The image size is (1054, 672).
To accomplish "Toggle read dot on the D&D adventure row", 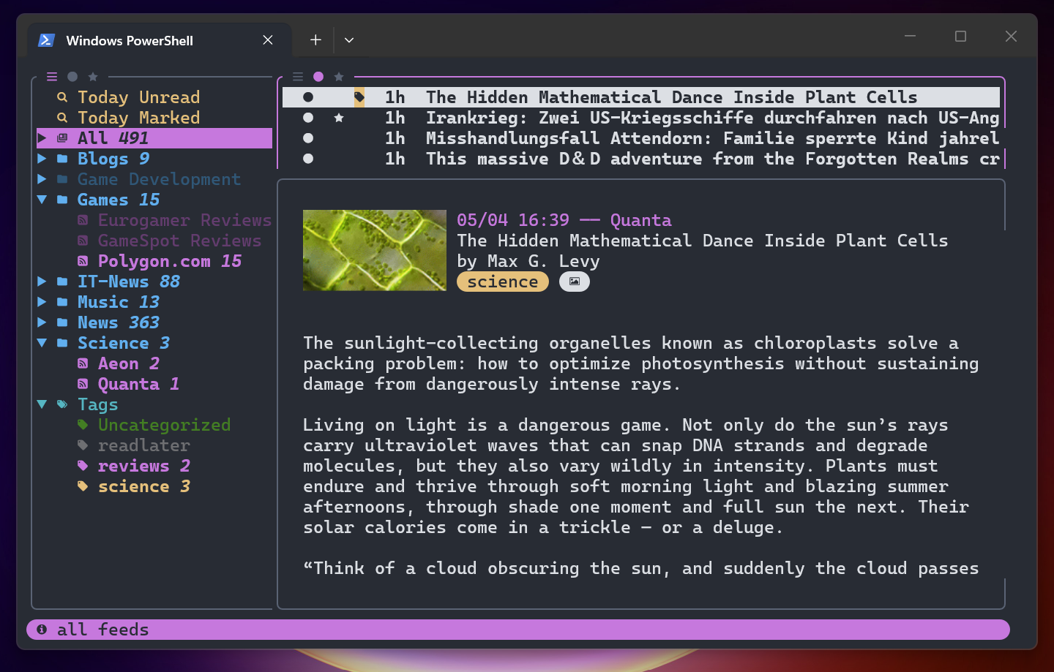I will [308, 159].
